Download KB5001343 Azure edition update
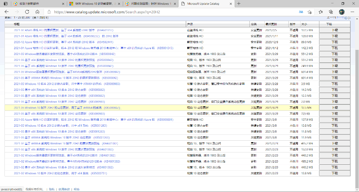This screenshot has height=192, width=359. click(x=335, y=48)
